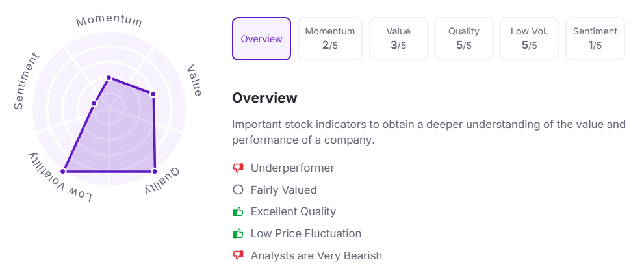Click the Underperformer indicator text

pos(292,168)
